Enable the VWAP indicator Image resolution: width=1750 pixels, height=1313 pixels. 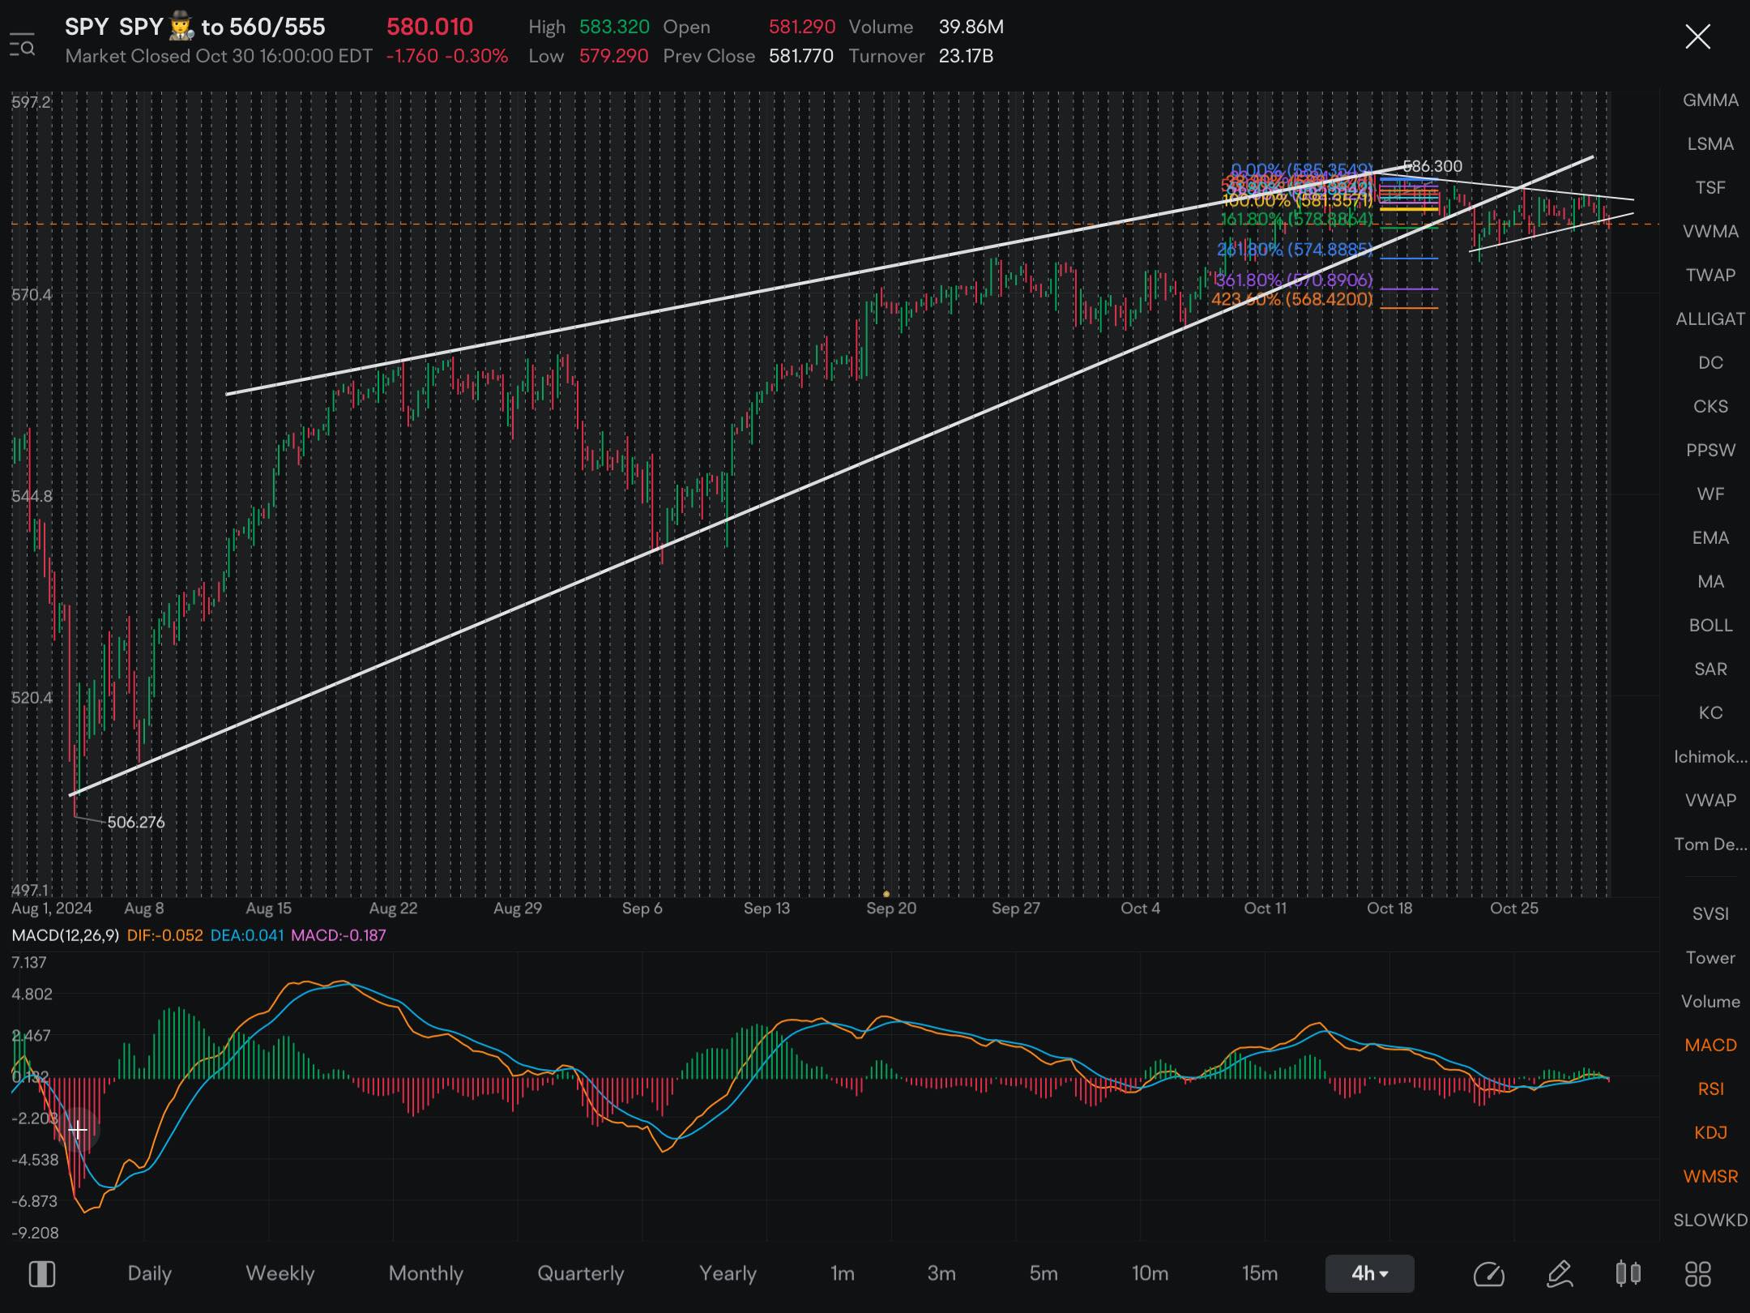click(x=1710, y=801)
